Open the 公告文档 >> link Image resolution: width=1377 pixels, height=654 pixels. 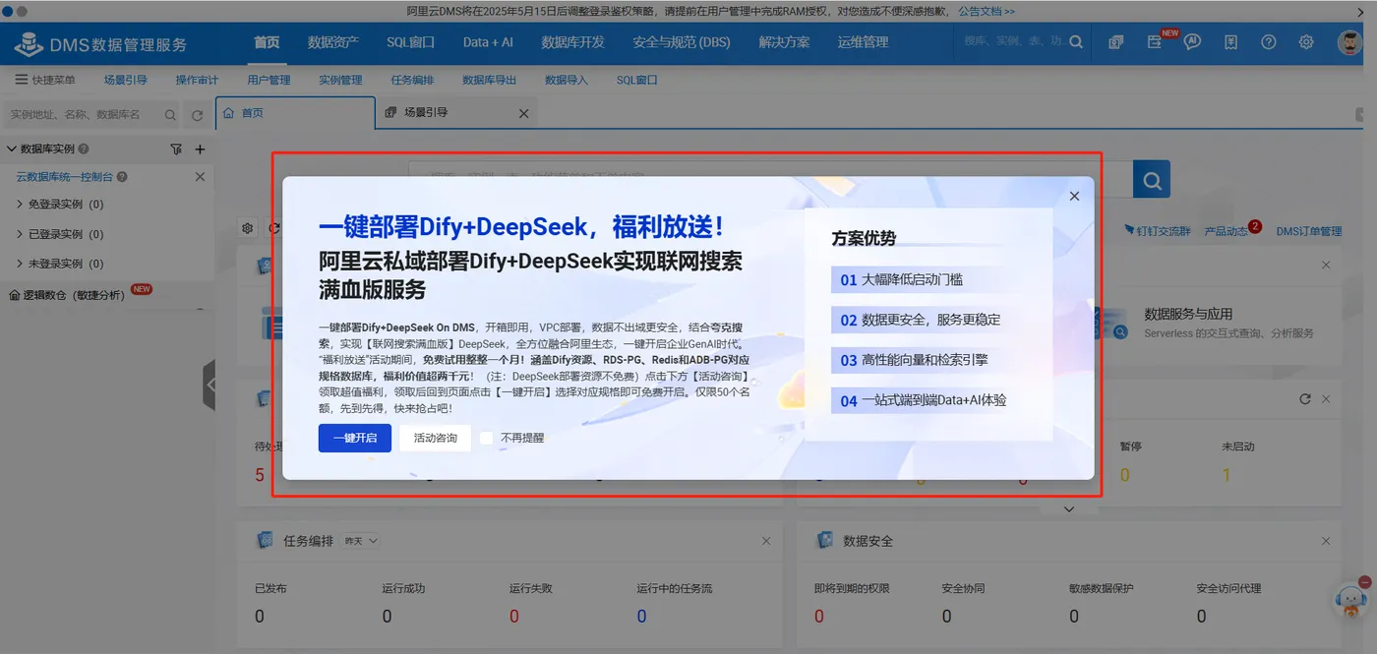[987, 11]
